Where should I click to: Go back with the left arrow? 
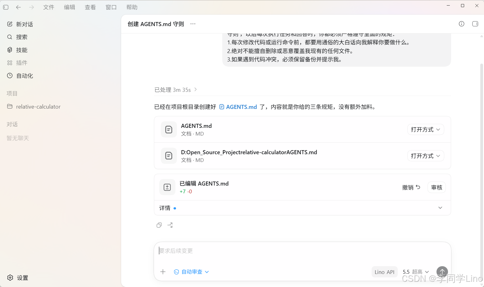[x=18, y=7]
